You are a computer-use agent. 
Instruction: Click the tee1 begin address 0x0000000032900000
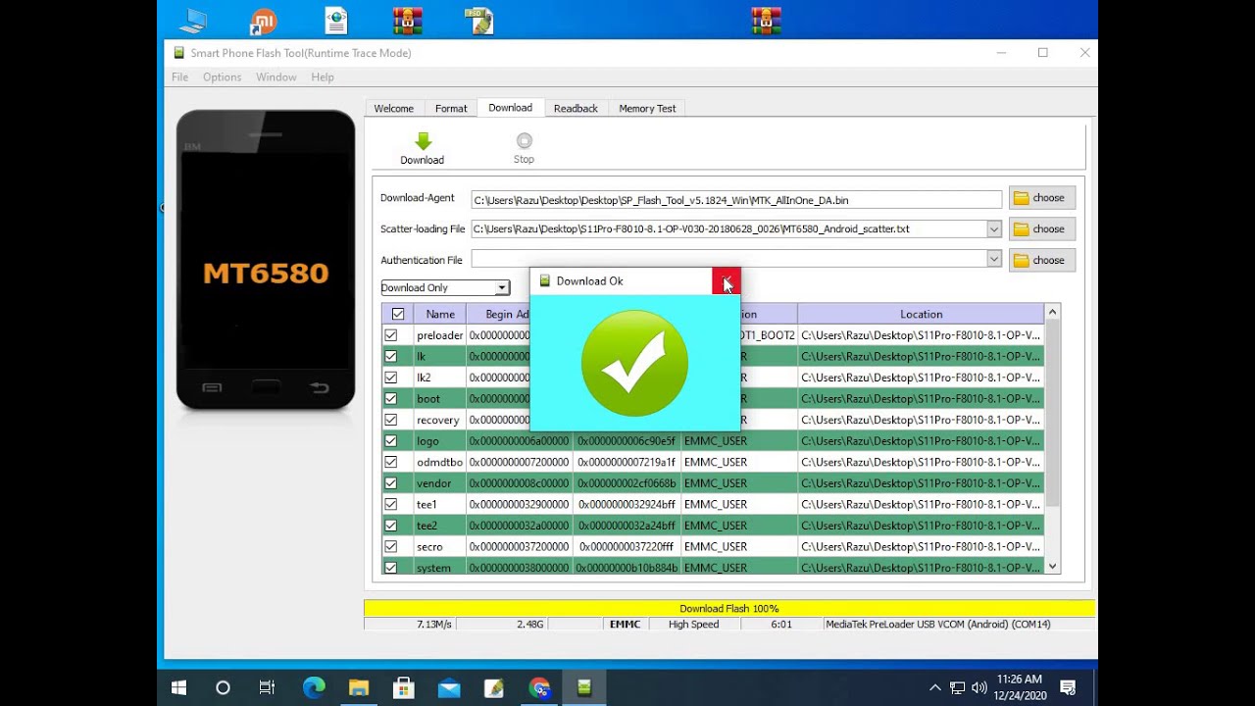click(519, 504)
